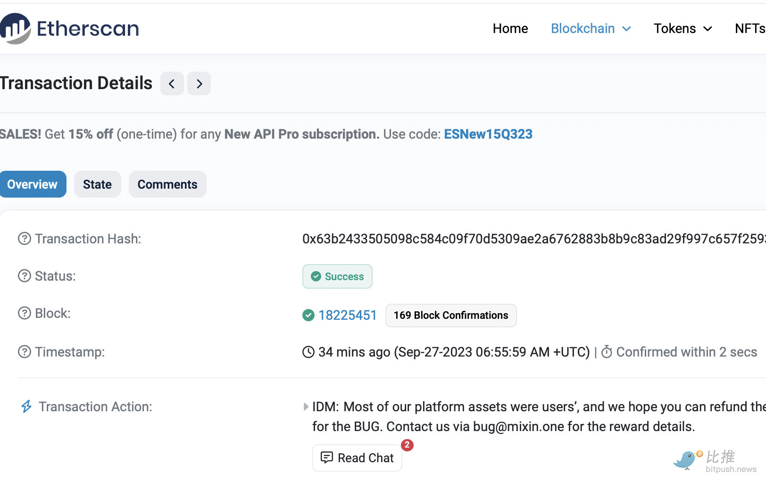
Task: Click help icon beside Block label
Action: [25, 313]
